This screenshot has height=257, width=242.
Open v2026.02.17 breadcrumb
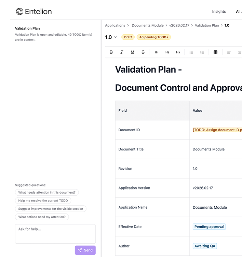pyautogui.click(x=179, y=25)
